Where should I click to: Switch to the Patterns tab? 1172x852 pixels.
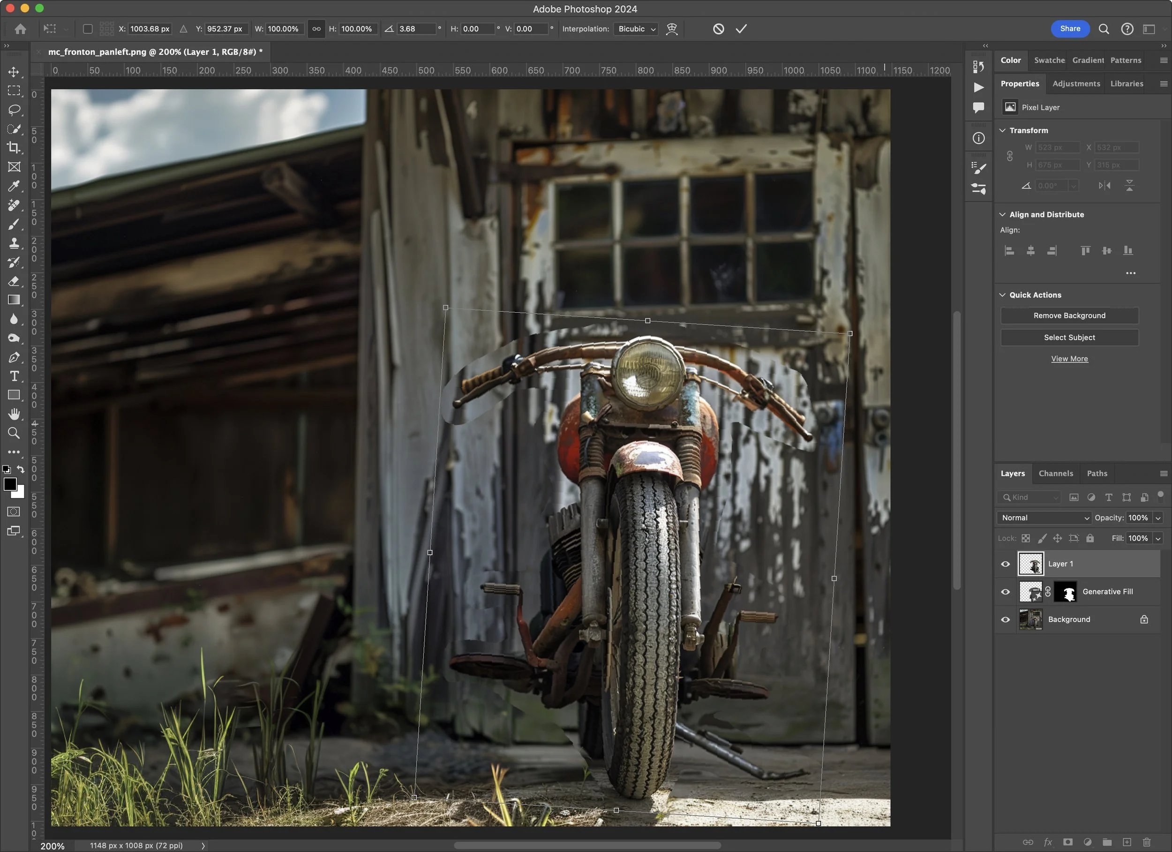point(1126,60)
